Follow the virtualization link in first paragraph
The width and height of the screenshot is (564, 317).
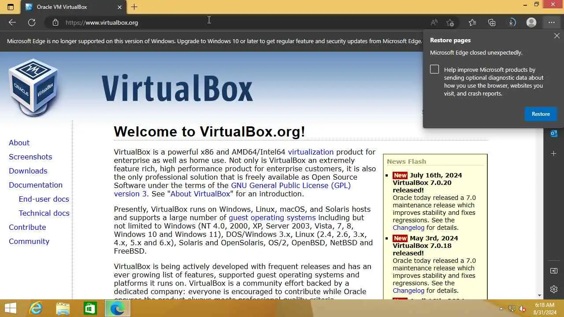click(x=311, y=152)
